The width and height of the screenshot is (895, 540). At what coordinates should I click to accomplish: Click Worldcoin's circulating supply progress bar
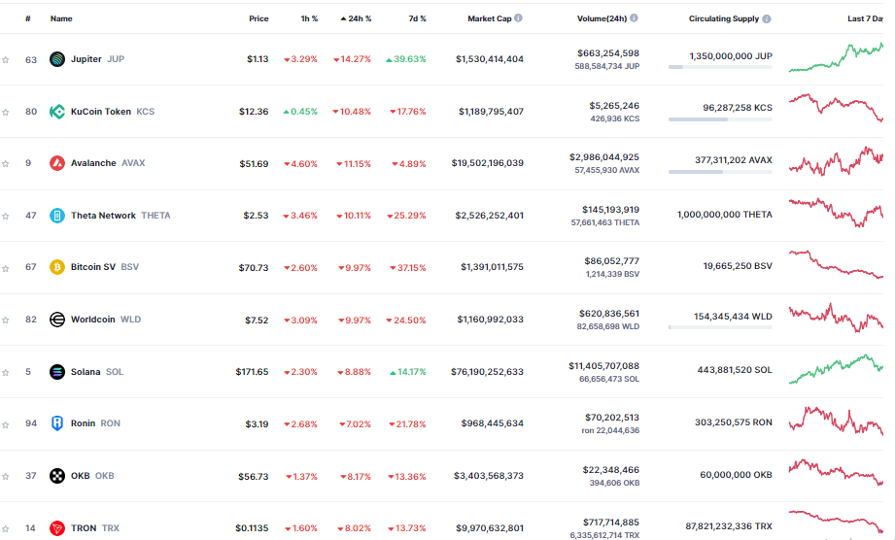pyautogui.click(x=720, y=327)
